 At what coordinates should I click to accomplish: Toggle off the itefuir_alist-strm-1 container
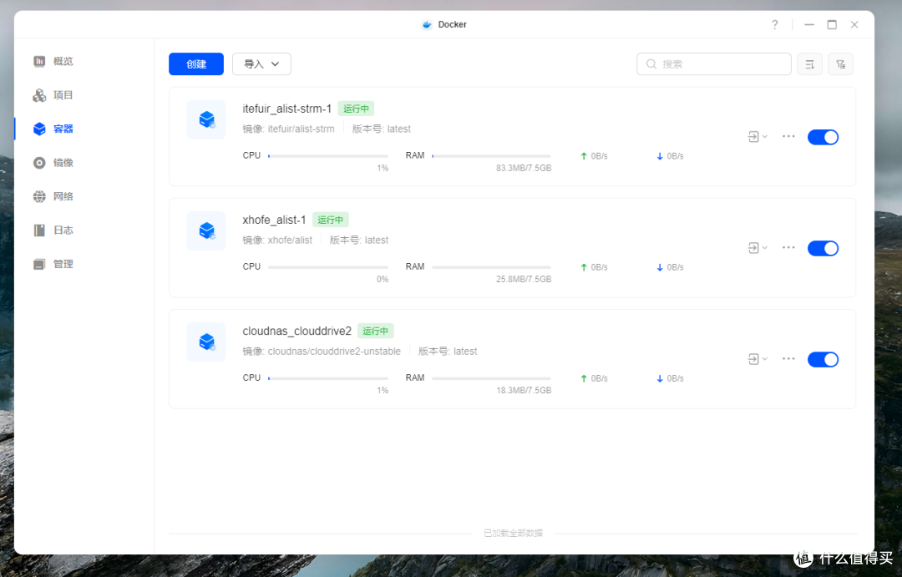[823, 137]
